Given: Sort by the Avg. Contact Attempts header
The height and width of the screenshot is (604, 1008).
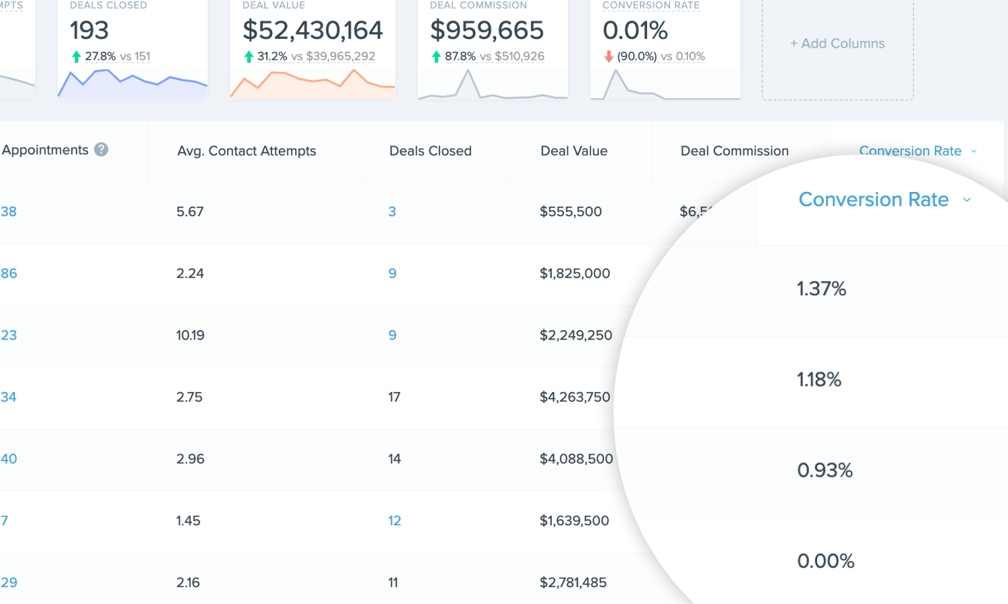Looking at the screenshot, I should click(246, 151).
